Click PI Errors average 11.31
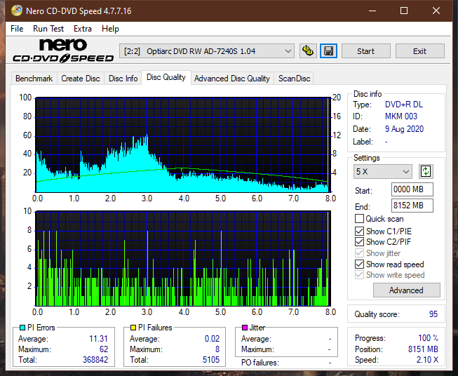This screenshot has height=376, width=458. pos(98,339)
